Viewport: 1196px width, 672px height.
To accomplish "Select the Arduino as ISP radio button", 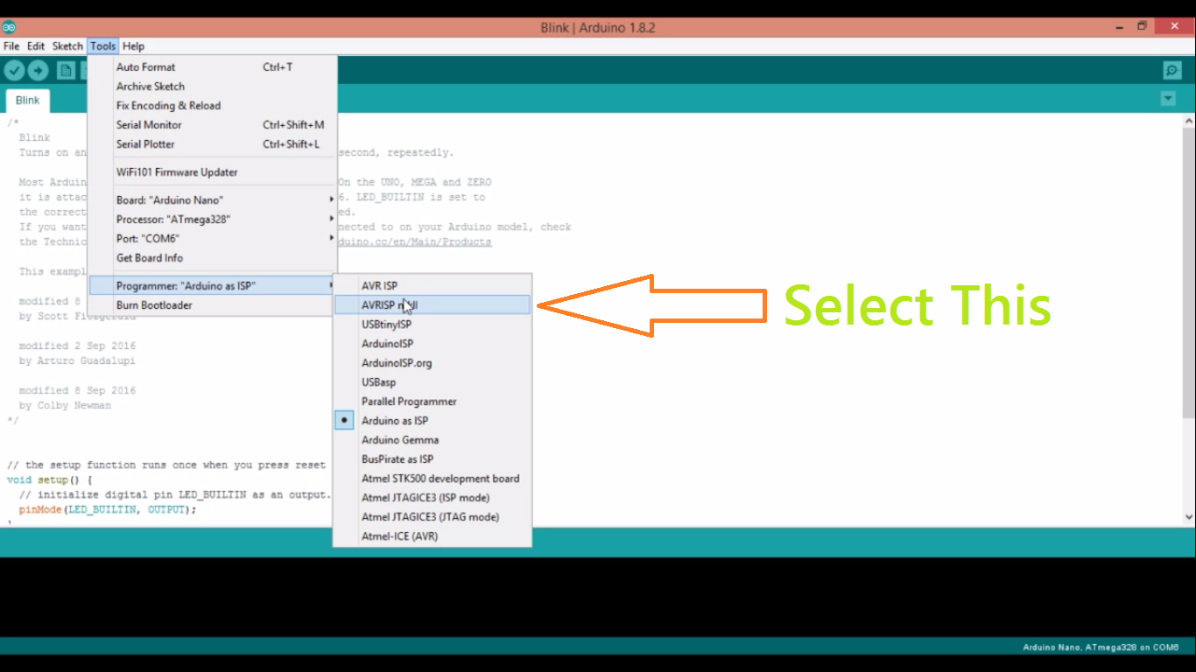I will click(343, 420).
